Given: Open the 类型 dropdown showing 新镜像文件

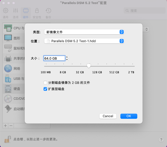Looking at the screenshot, I should point(84,32).
